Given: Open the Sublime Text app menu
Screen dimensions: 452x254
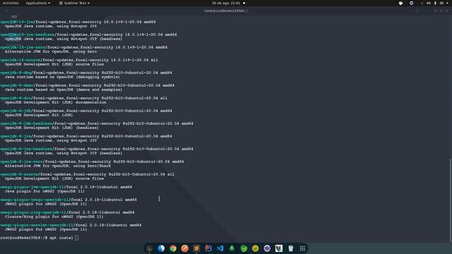Looking at the screenshot, I should point(74,3).
